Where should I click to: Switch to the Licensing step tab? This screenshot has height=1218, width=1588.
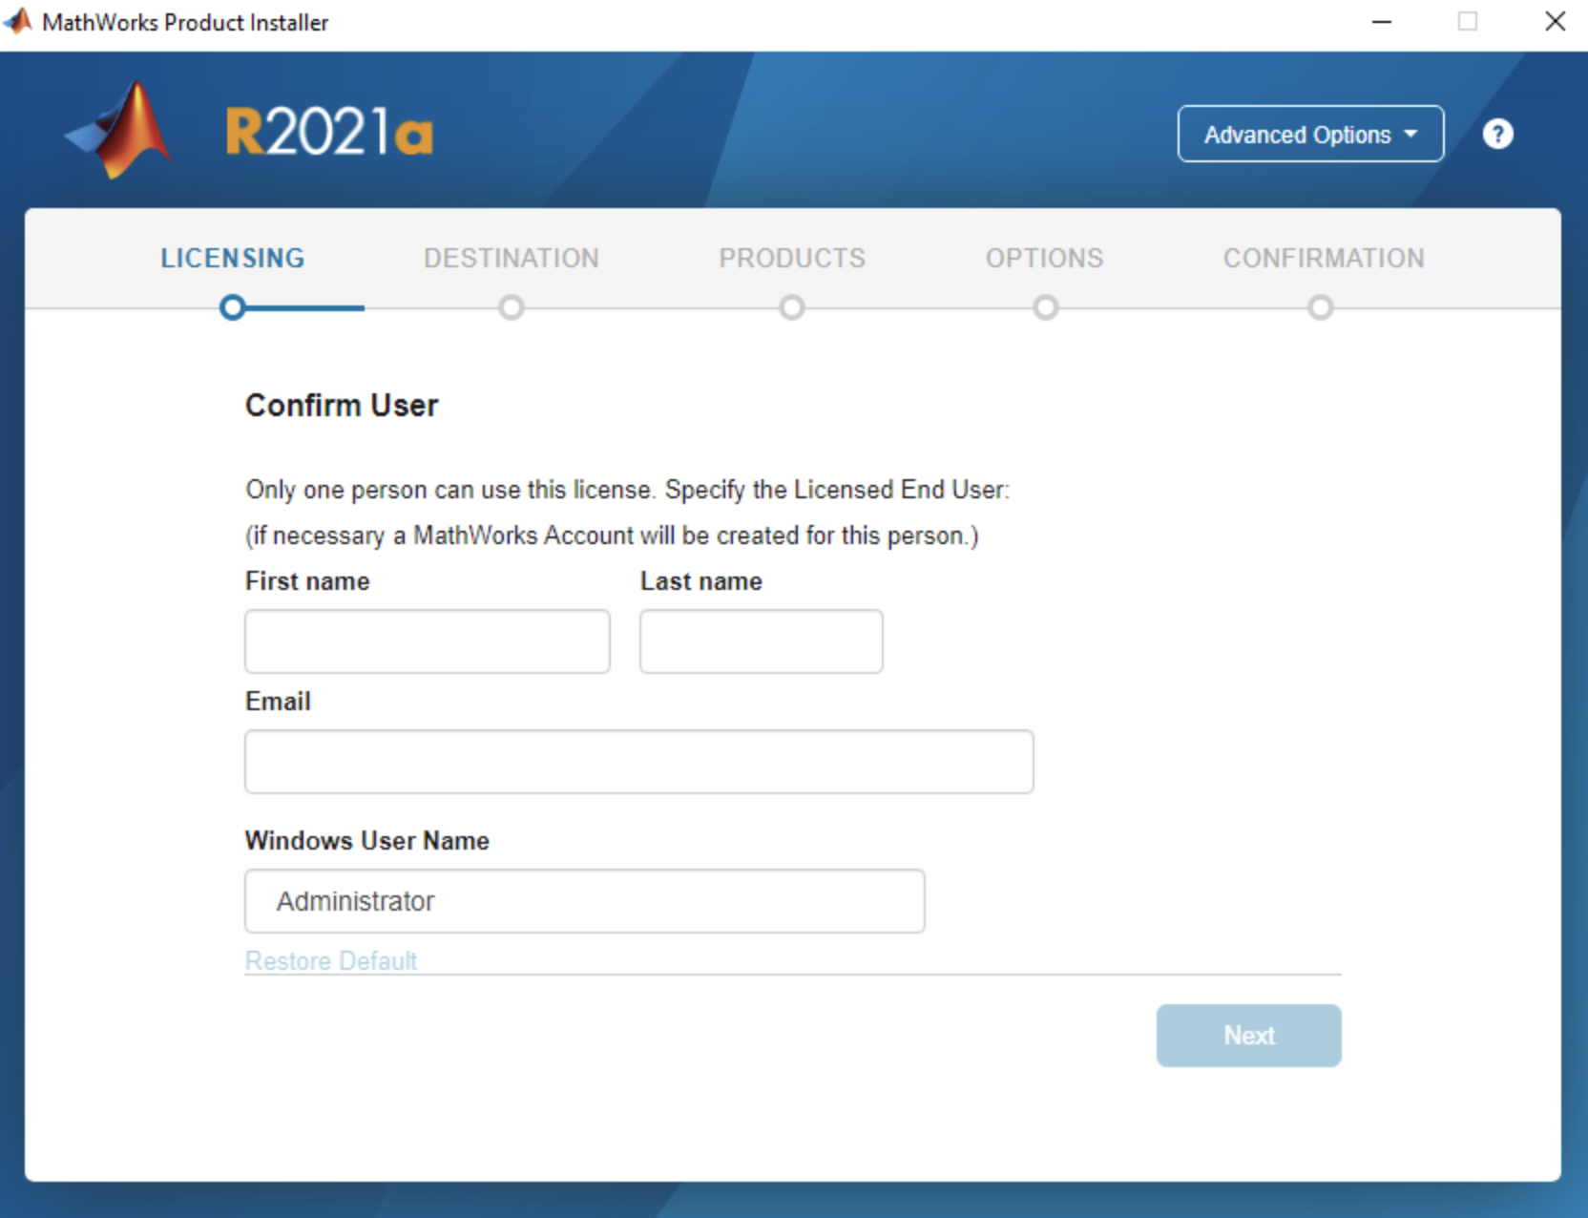tap(233, 258)
